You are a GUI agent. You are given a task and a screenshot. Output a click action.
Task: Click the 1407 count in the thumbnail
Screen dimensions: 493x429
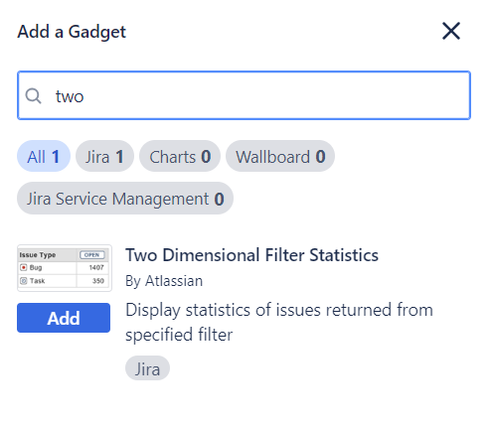point(96,267)
